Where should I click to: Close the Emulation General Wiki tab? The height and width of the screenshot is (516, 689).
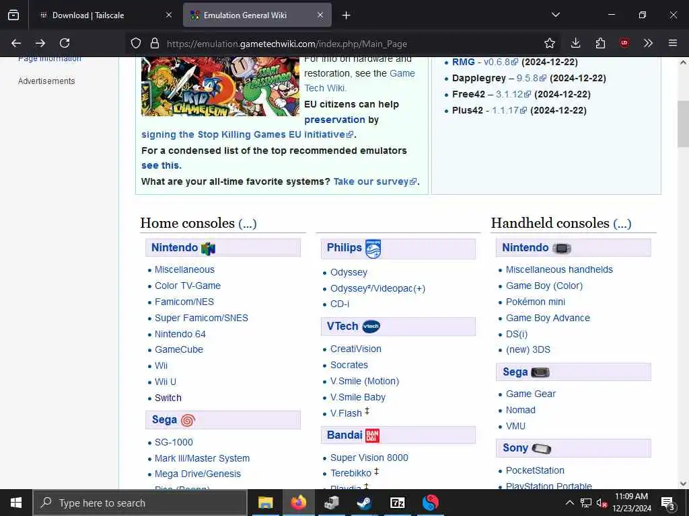pos(320,15)
